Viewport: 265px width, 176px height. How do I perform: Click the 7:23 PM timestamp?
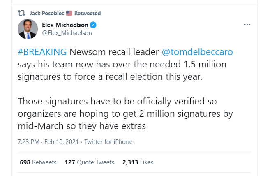click(29, 141)
